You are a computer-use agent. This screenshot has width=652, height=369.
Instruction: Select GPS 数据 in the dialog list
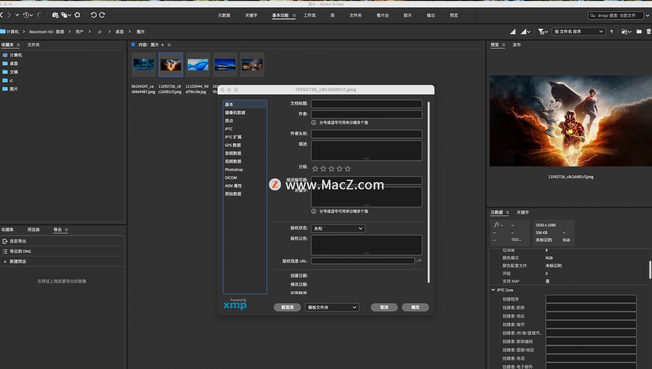click(245, 145)
